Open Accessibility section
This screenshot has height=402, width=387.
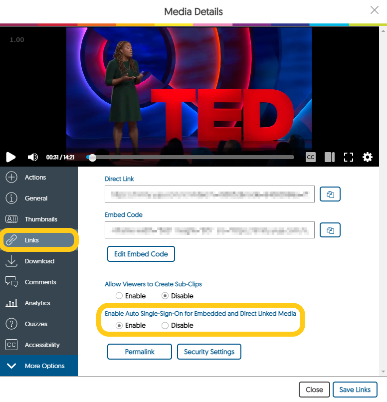39,345
